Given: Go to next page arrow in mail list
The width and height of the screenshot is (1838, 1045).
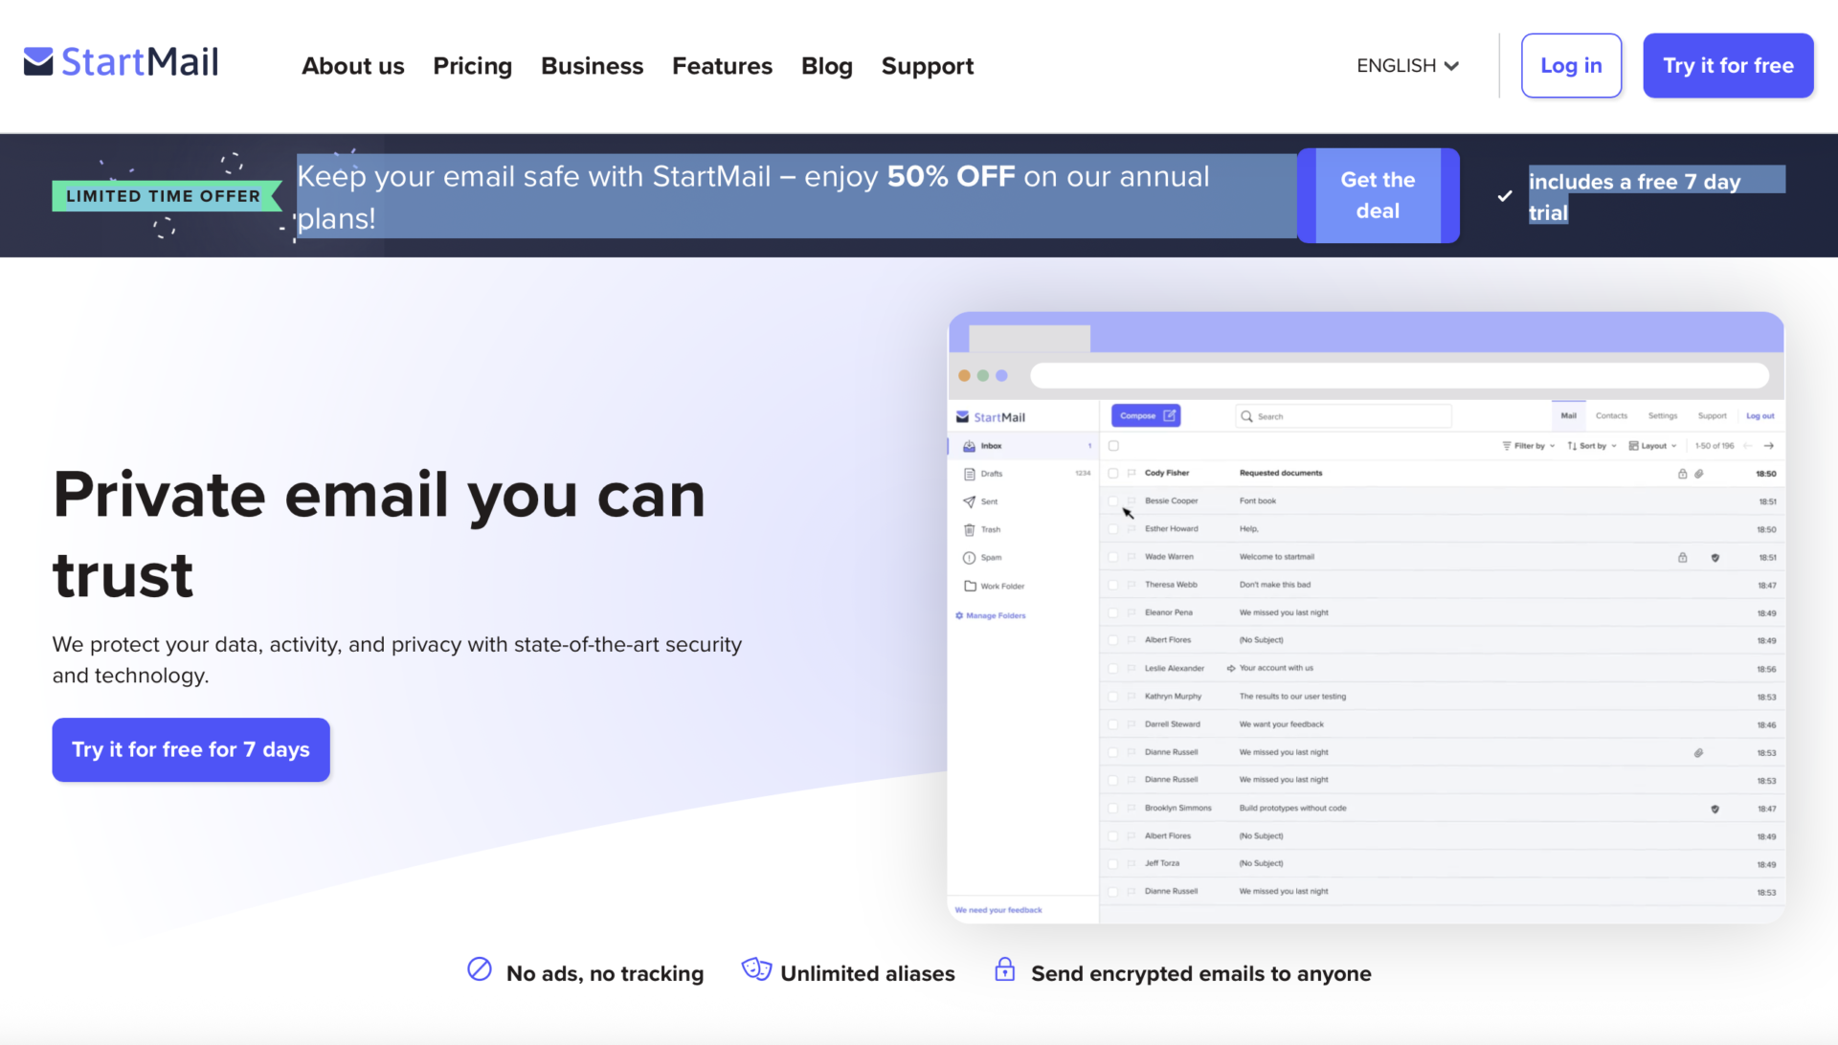Looking at the screenshot, I should (x=1768, y=446).
